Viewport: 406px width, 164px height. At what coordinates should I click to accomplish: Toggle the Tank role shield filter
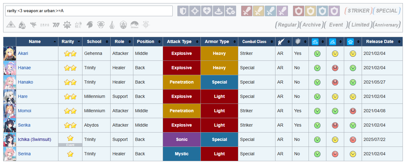(x=183, y=11)
